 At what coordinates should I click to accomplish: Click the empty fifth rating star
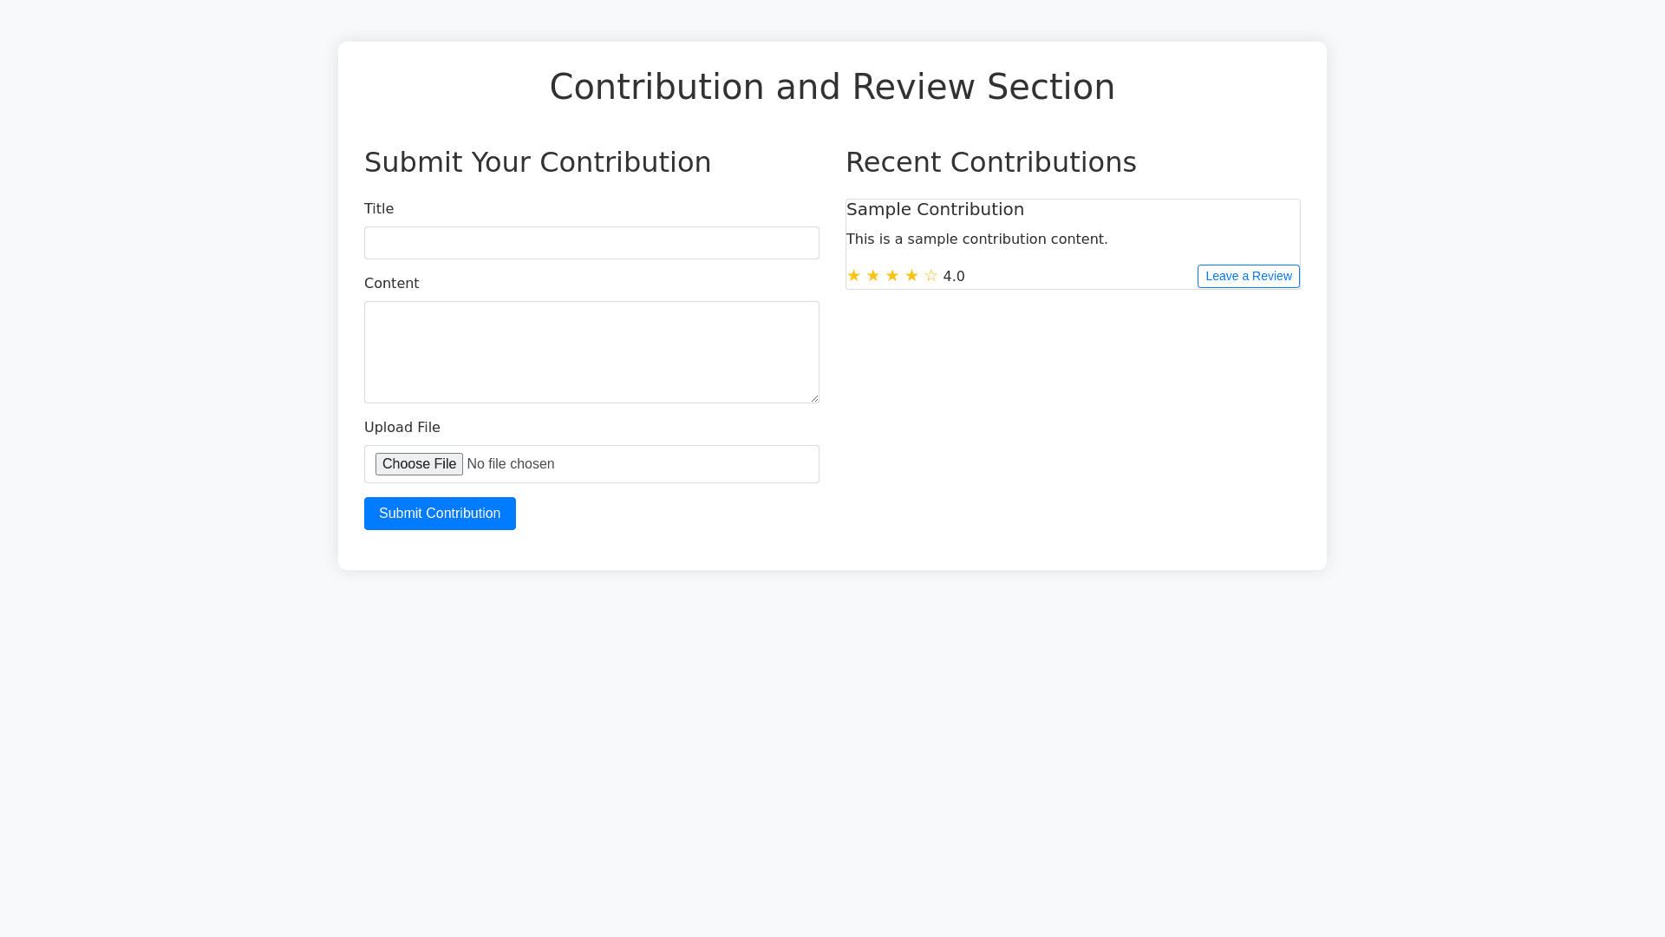coord(930,276)
